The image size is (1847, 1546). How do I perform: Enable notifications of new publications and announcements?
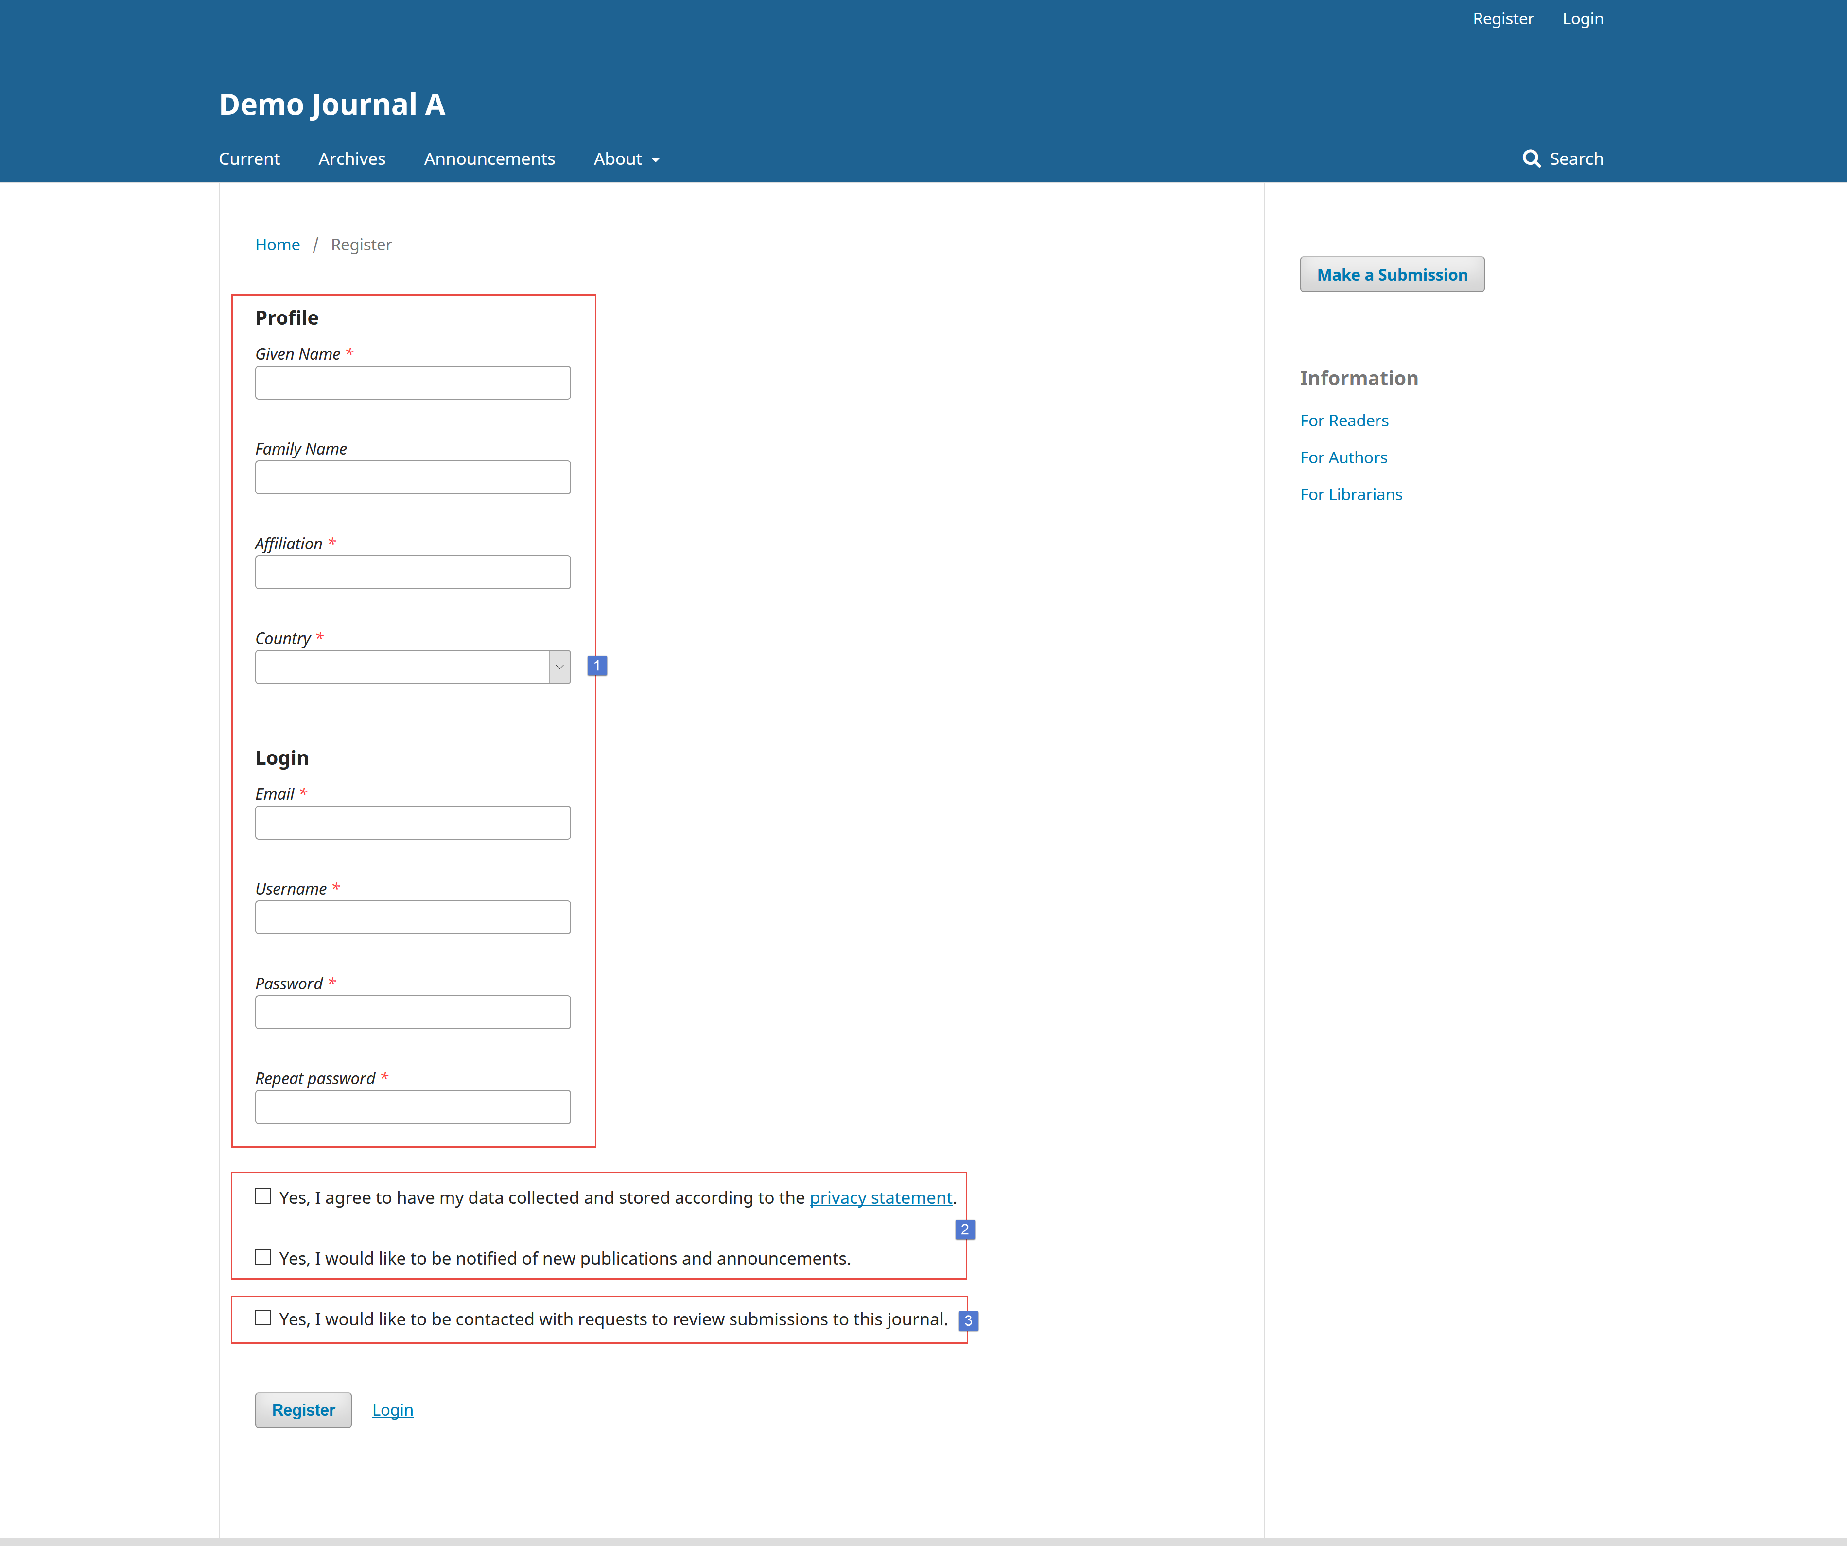(x=262, y=1257)
